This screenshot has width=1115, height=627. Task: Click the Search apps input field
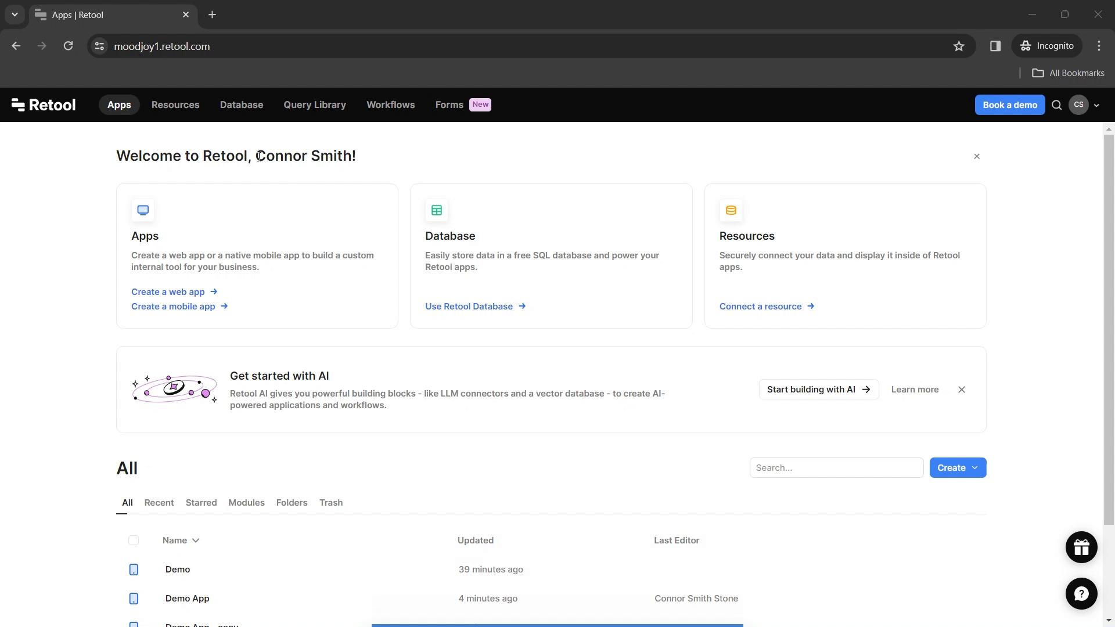coord(836,468)
